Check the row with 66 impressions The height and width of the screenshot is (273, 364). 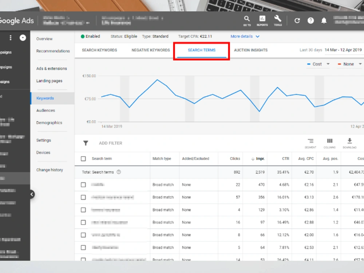[83, 235]
